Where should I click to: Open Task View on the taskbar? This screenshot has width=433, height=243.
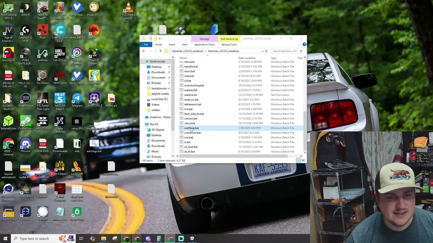click(81, 239)
